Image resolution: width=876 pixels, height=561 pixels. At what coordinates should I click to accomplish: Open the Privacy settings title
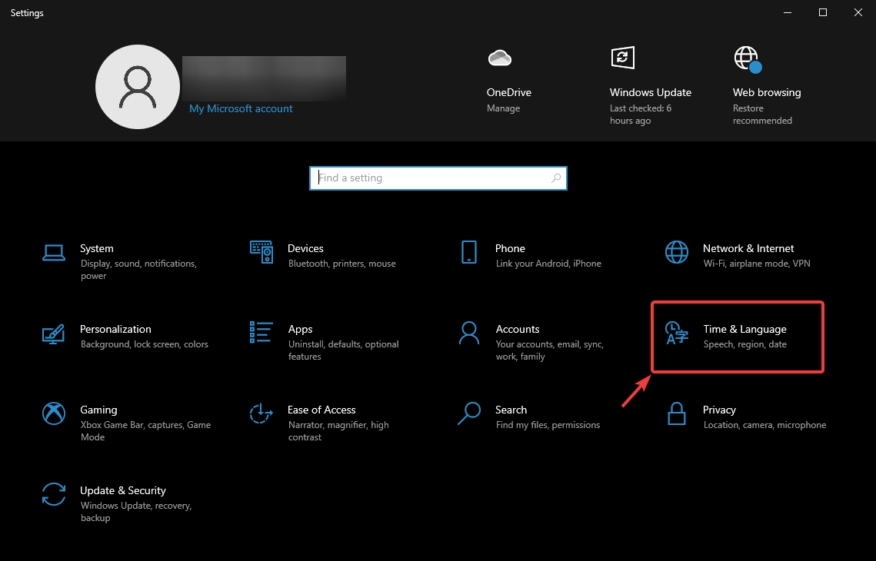click(x=719, y=410)
